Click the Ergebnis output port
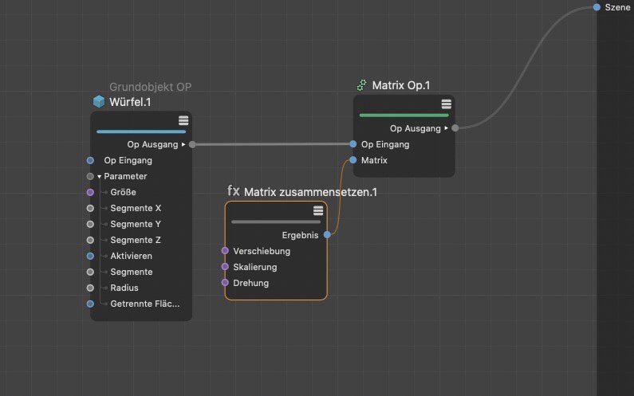The height and width of the screenshot is (396, 634). pyautogui.click(x=328, y=235)
